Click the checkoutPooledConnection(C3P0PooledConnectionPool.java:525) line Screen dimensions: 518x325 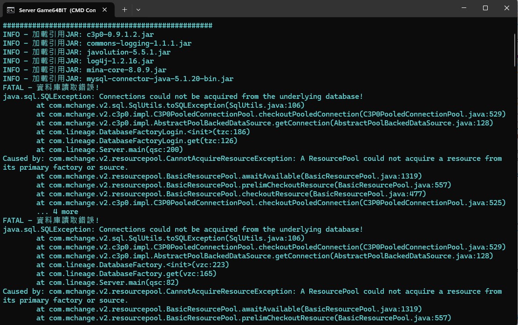(271, 203)
